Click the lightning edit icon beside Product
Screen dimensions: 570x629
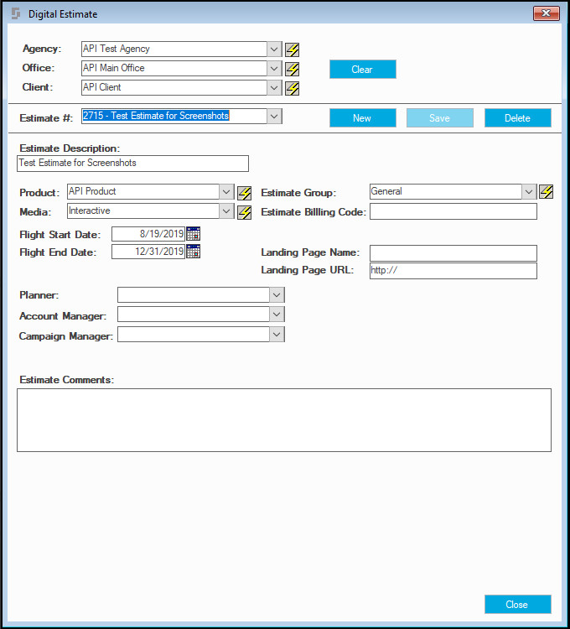(x=244, y=193)
